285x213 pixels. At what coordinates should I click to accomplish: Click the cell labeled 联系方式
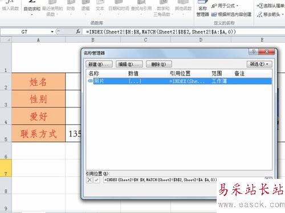(x=38, y=133)
